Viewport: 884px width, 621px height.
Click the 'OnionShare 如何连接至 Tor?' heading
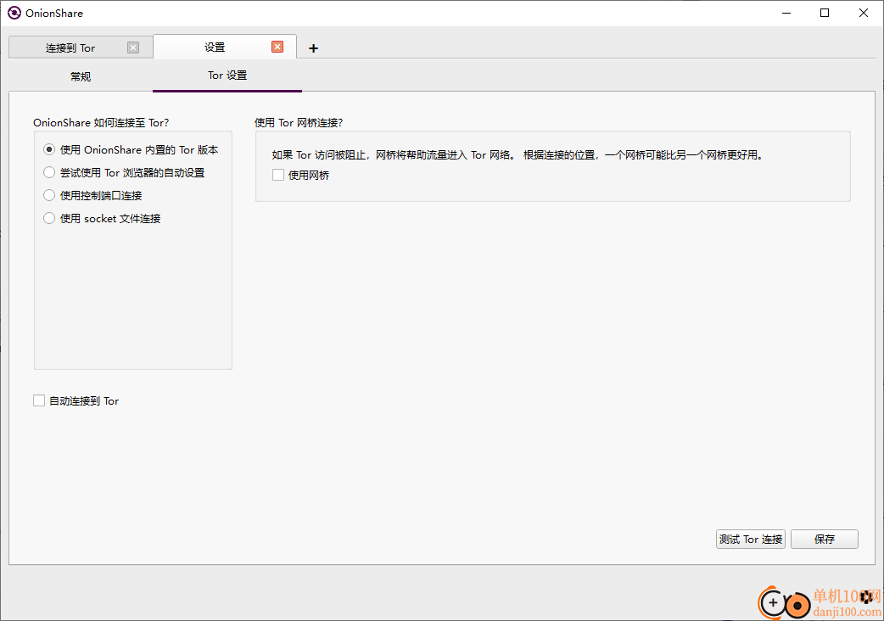coord(101,122)
